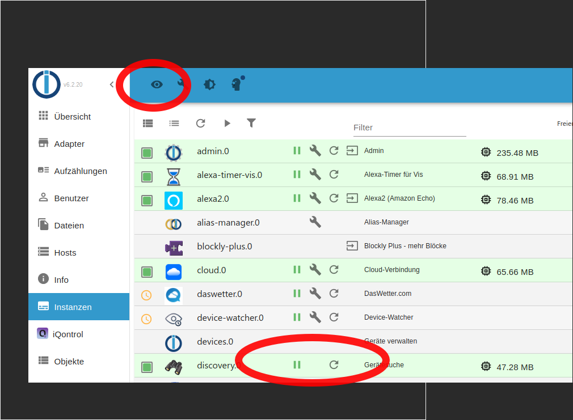Click alexa2.0 green status indicator

tap(147, 201)
